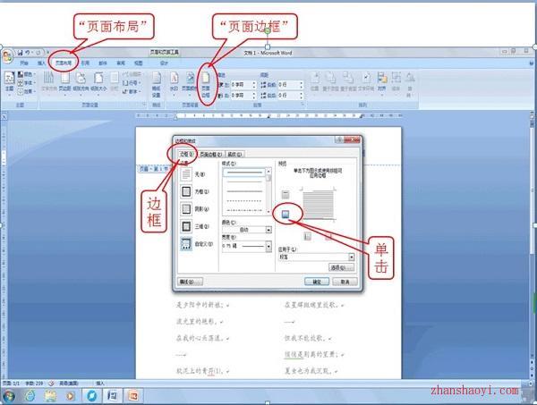The height and width of the screenshot is (405, 537).
Task: Click the style list scrollbar down arrow
Action: click(268, 212)
